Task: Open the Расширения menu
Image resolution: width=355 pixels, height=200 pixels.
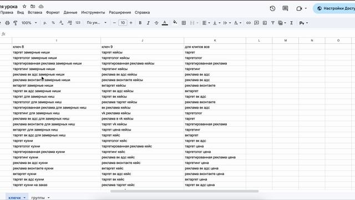Action: [120, 12]
